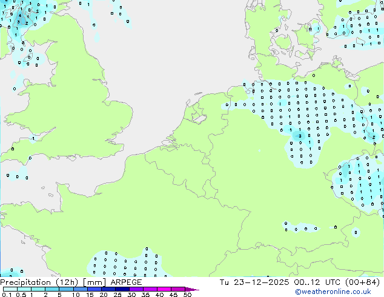Open the weatheronline.co.uk copyright link
Screen dimensions: 384x297
333,292
